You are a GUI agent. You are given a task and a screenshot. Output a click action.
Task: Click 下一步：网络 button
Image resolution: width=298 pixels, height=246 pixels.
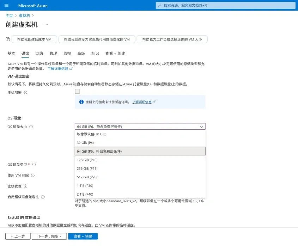pos(49,236)
